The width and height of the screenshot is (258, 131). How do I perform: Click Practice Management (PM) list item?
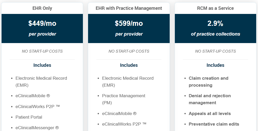[124, 99]
